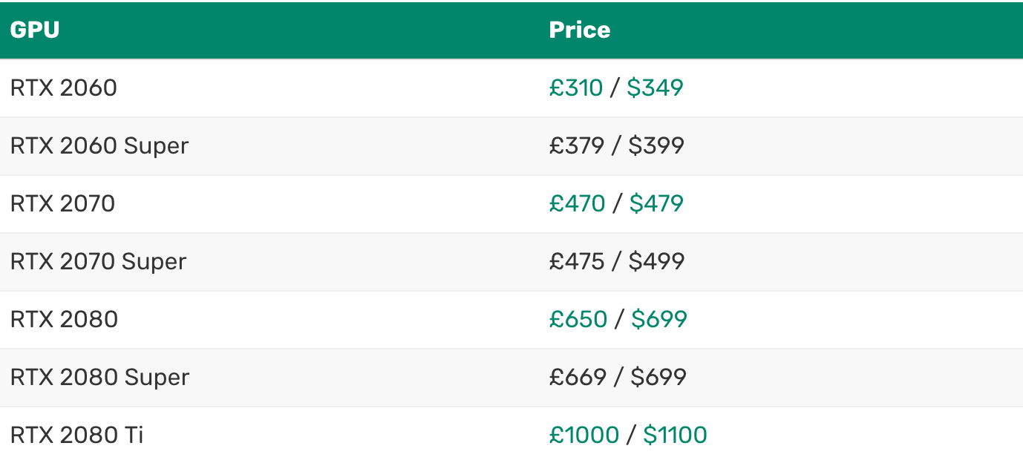Click the £650 RTX 2080 price link

578,320
